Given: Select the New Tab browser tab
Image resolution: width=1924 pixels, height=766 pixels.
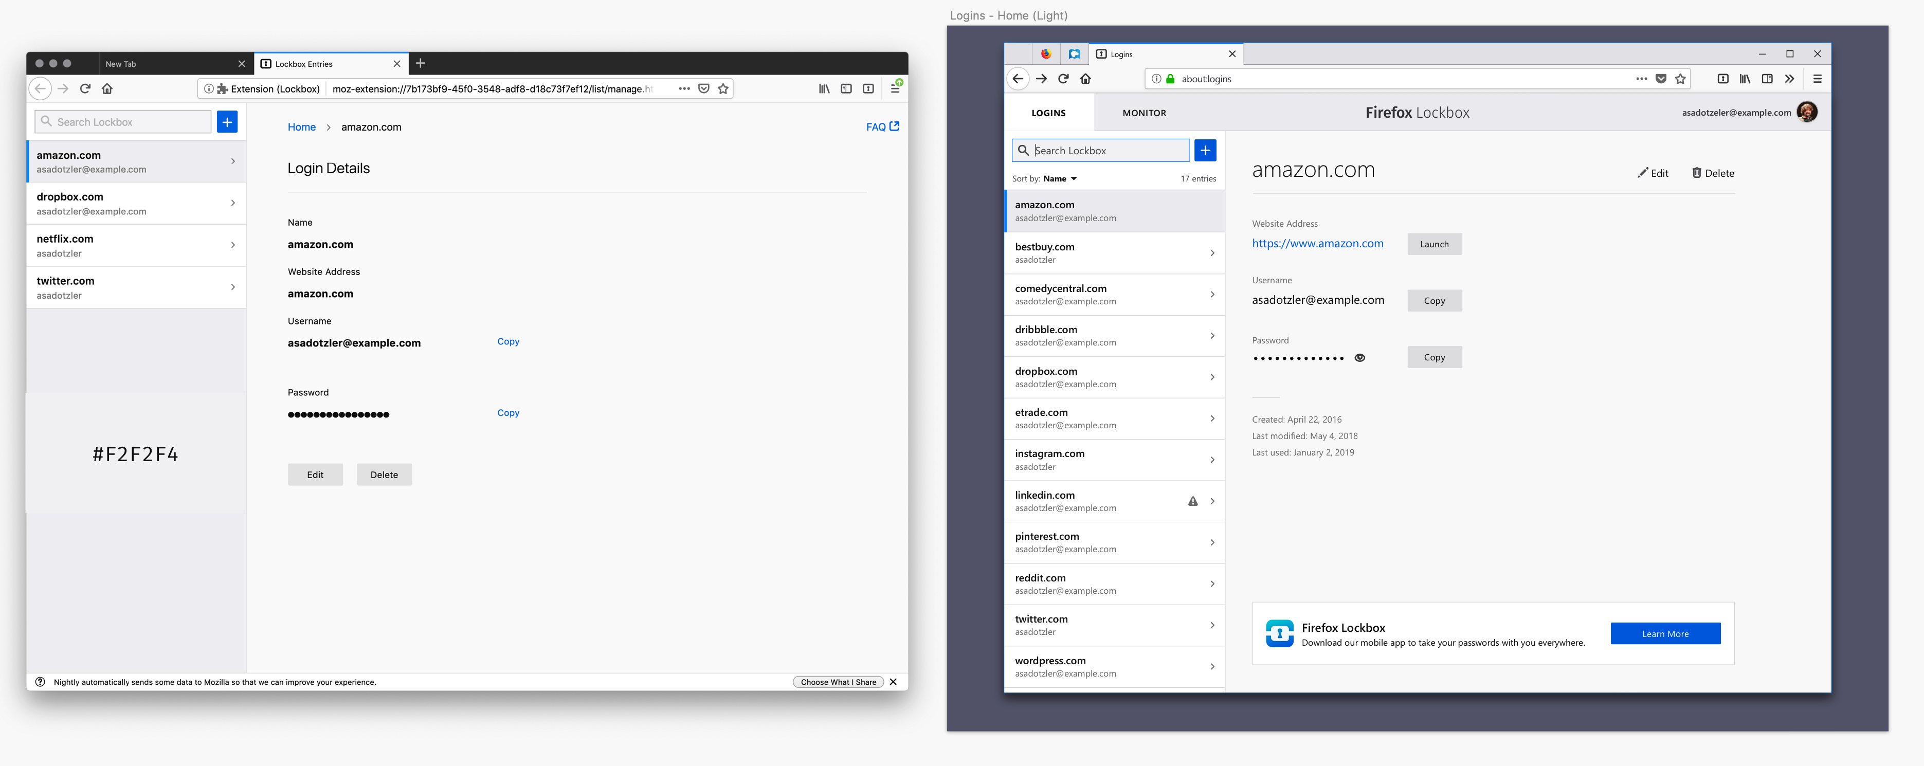Looking at the screenshot, I should click(x=175, y=63).
